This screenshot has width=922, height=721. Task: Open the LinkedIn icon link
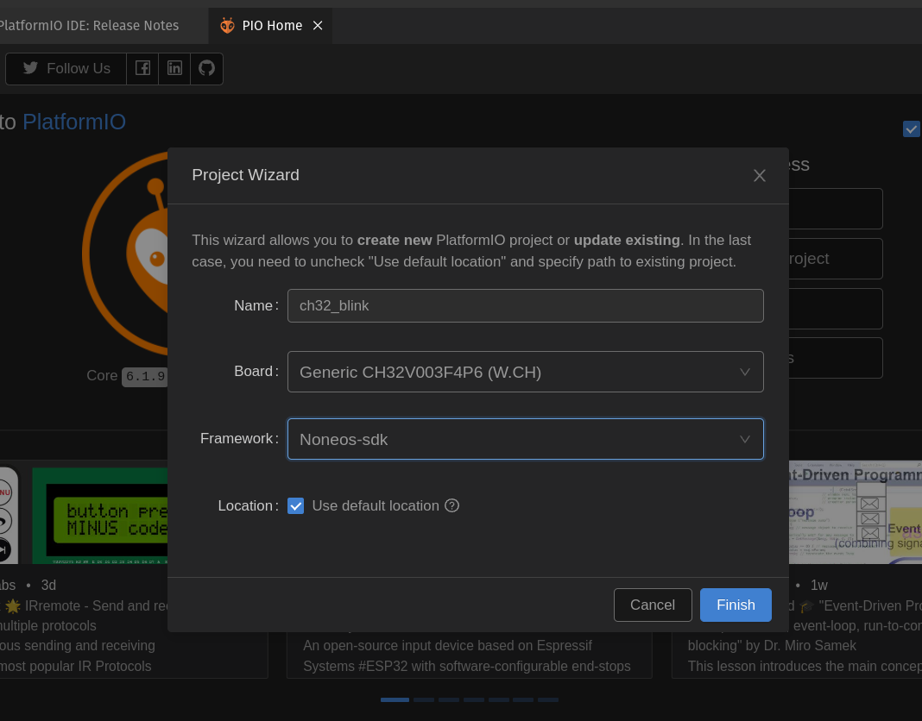coord(174,68)
